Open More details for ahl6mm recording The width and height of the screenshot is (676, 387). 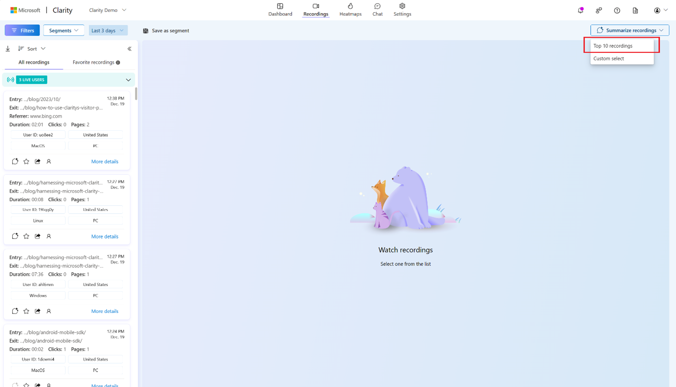(x=104, y=311)
